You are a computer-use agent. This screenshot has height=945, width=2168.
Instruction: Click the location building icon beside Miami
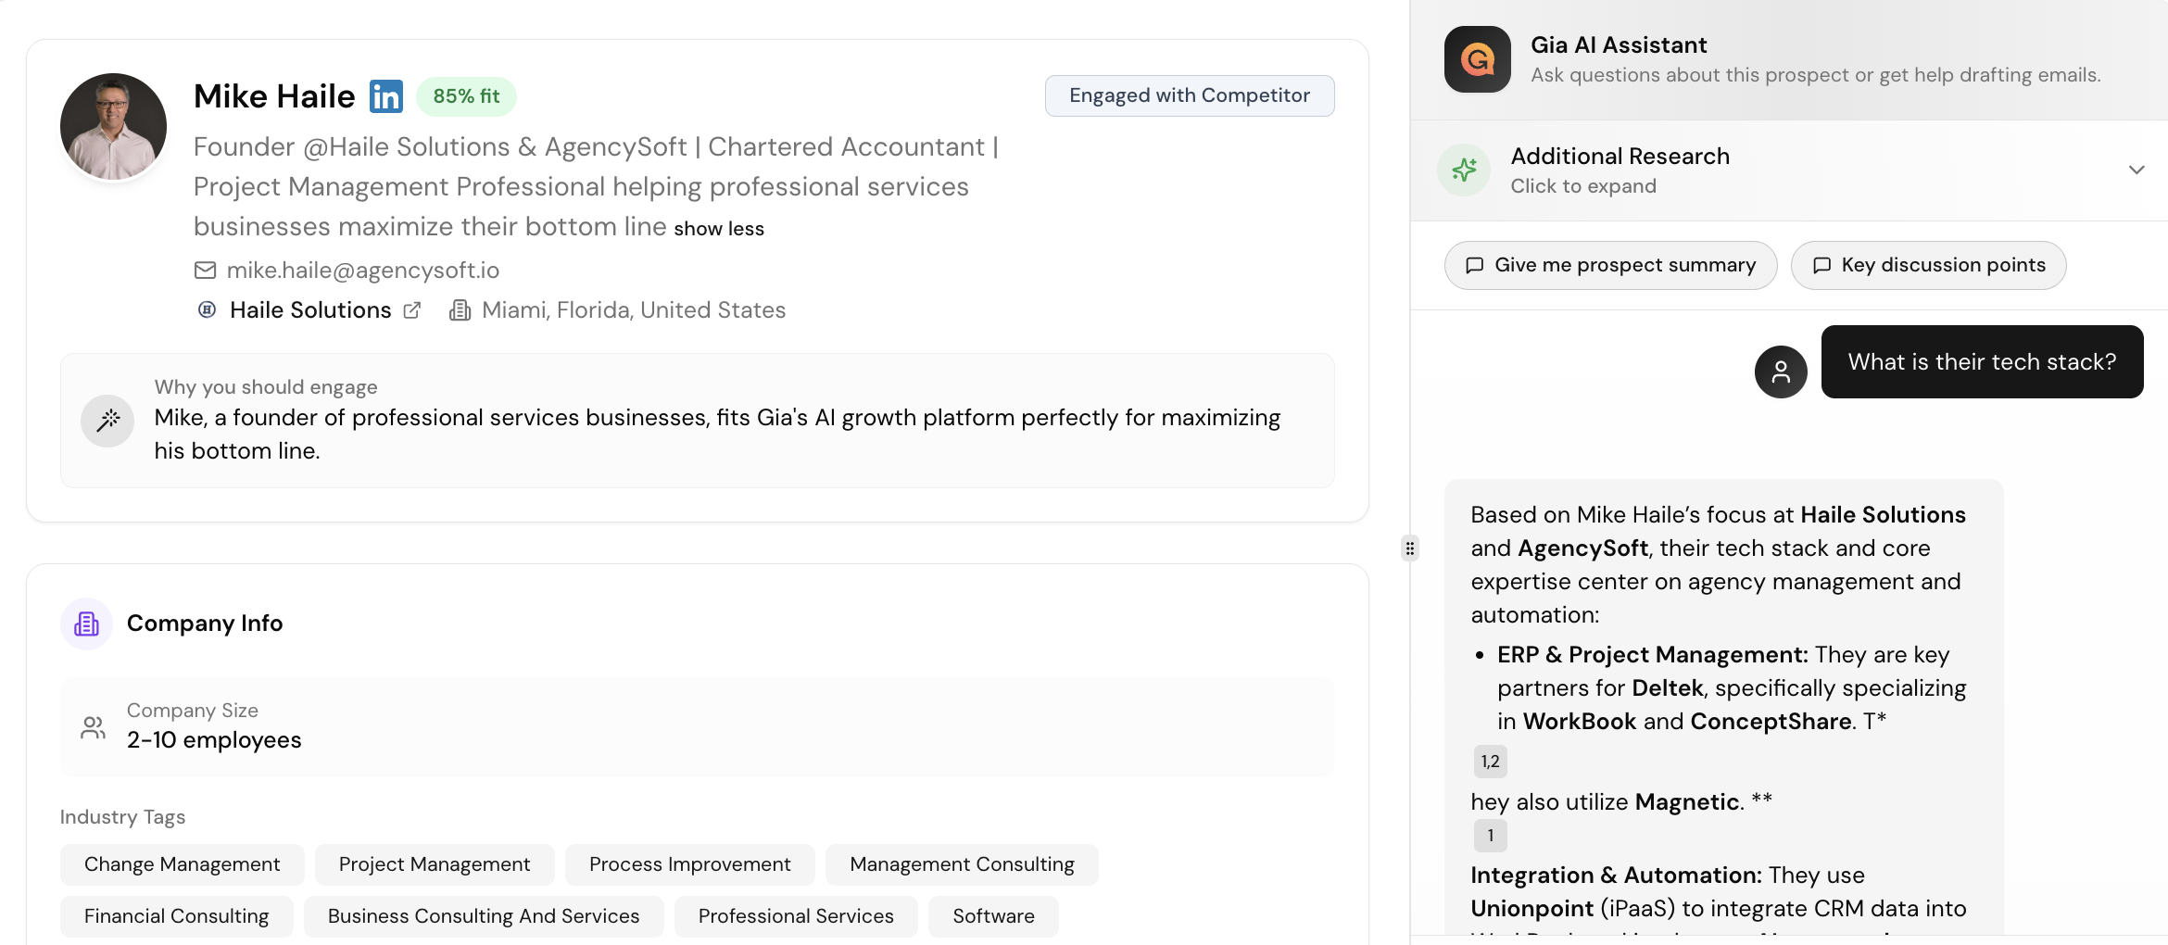[460, 309]
